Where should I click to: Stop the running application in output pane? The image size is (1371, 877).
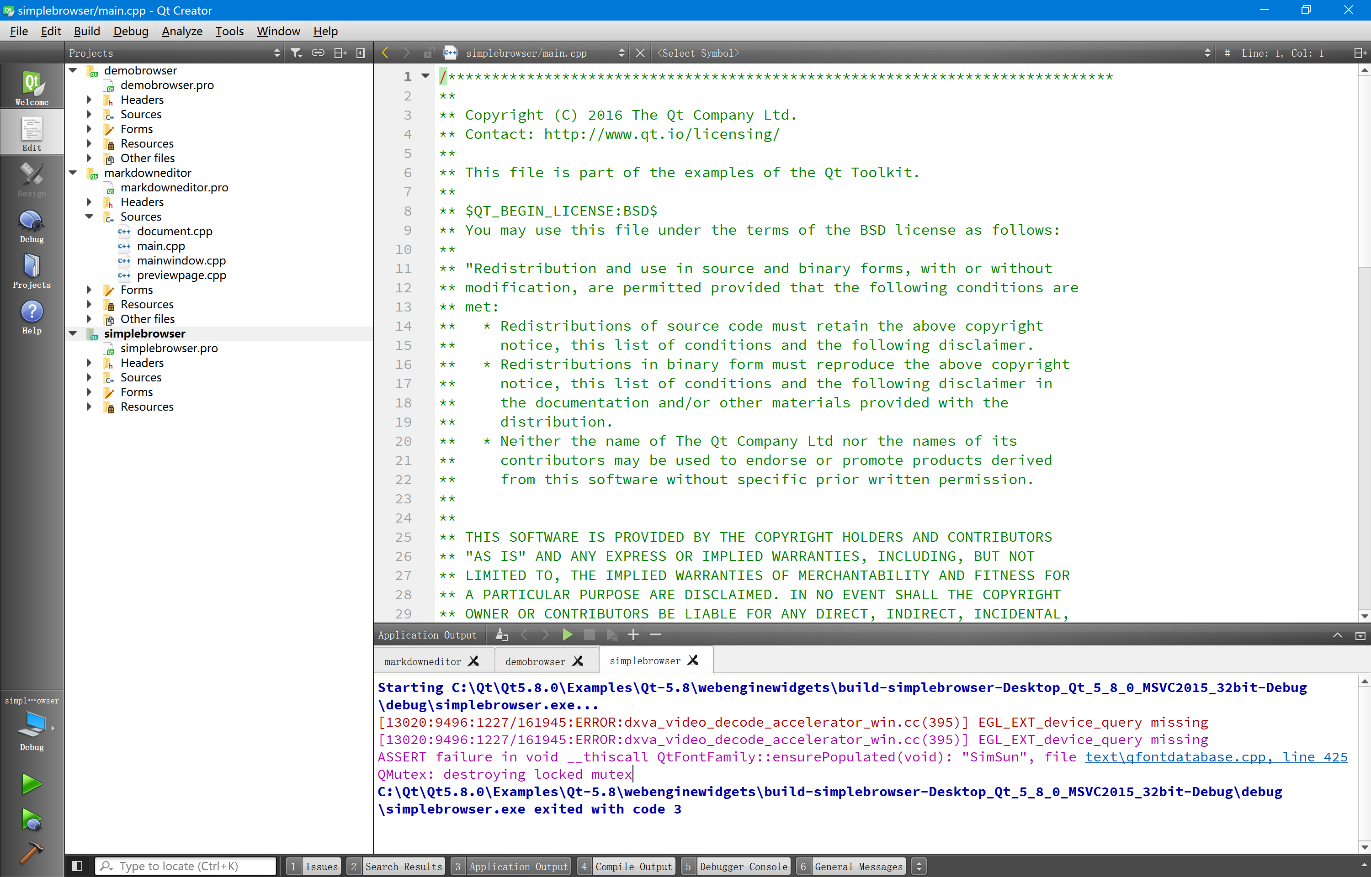pyautogui.click(x=589, y=634)
